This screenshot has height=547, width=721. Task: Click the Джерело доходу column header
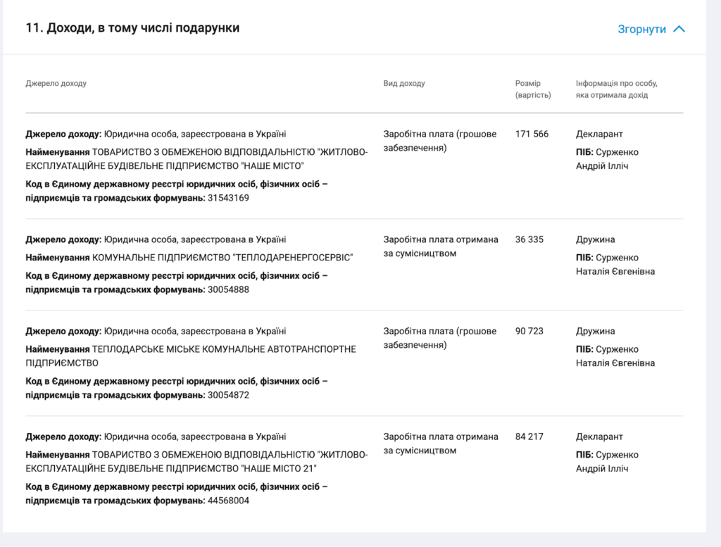coord(56,83)
